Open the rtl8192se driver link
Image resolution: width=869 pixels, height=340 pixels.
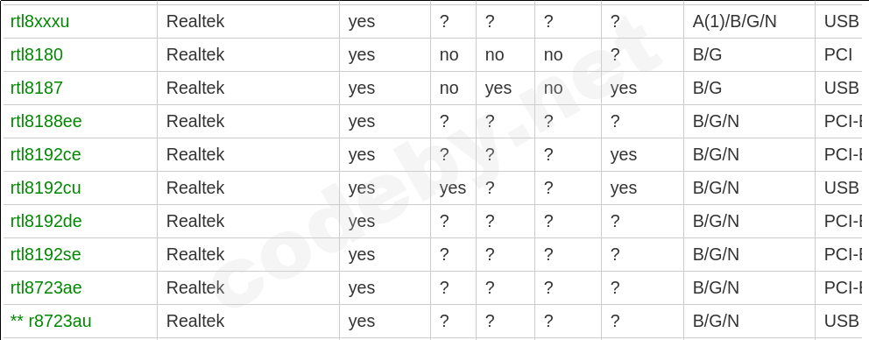46,255
